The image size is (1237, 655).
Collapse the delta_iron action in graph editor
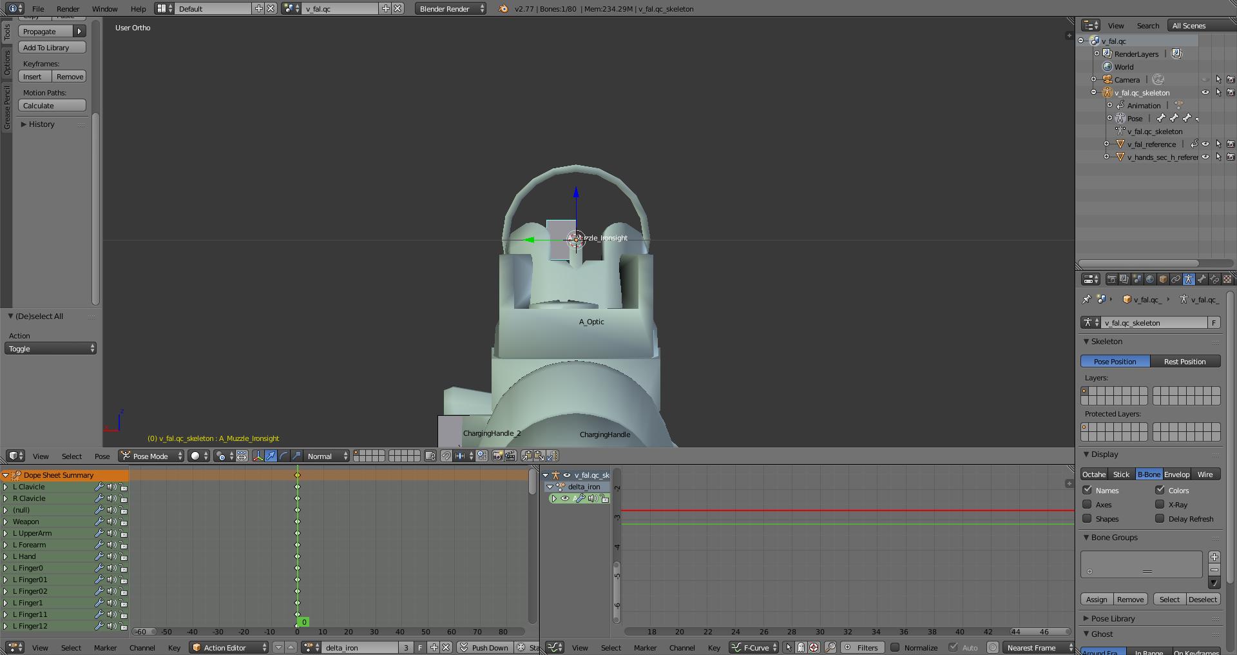[x=550, y=487]
